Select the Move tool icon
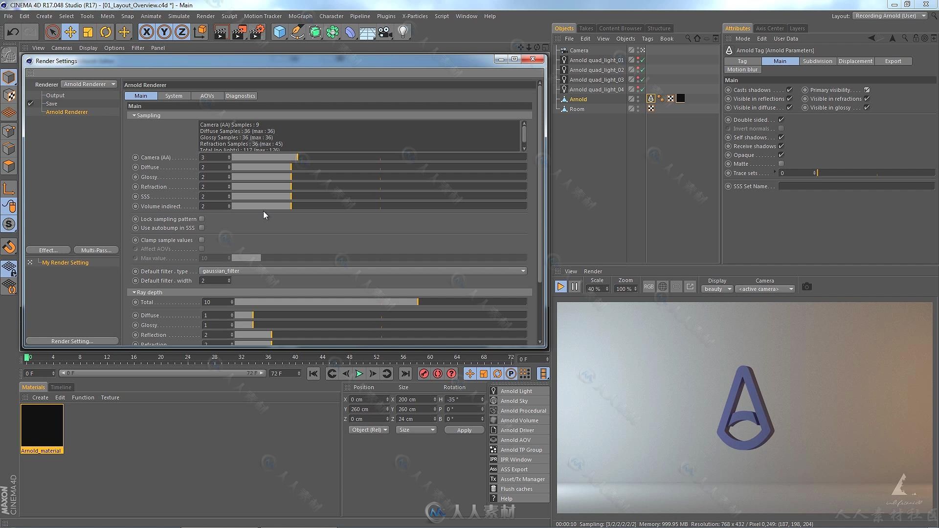This screenshot has width=939, height=528. tap(70, 32)
